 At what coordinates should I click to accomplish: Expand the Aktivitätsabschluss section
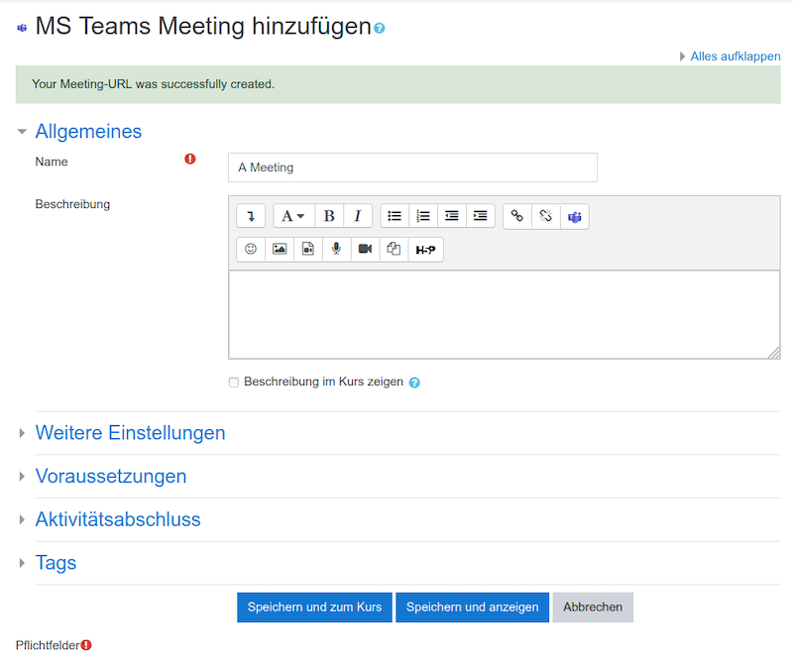118,520
